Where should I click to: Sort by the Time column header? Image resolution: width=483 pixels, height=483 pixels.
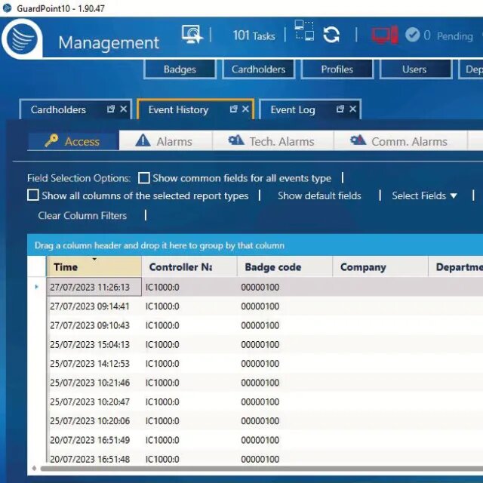click(94, 266)
